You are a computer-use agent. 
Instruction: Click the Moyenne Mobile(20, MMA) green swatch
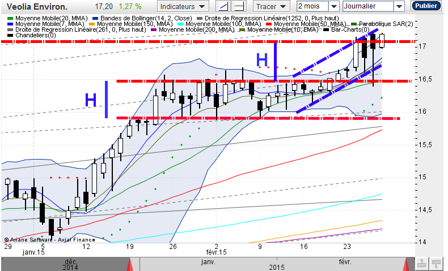click(x=10, y=19)
